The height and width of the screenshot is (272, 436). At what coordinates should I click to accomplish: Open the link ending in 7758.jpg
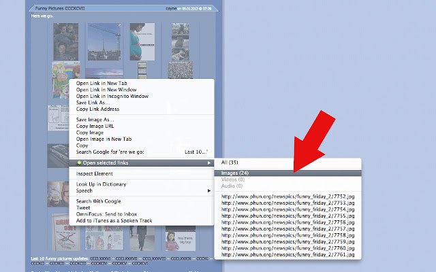coord(287,235)
